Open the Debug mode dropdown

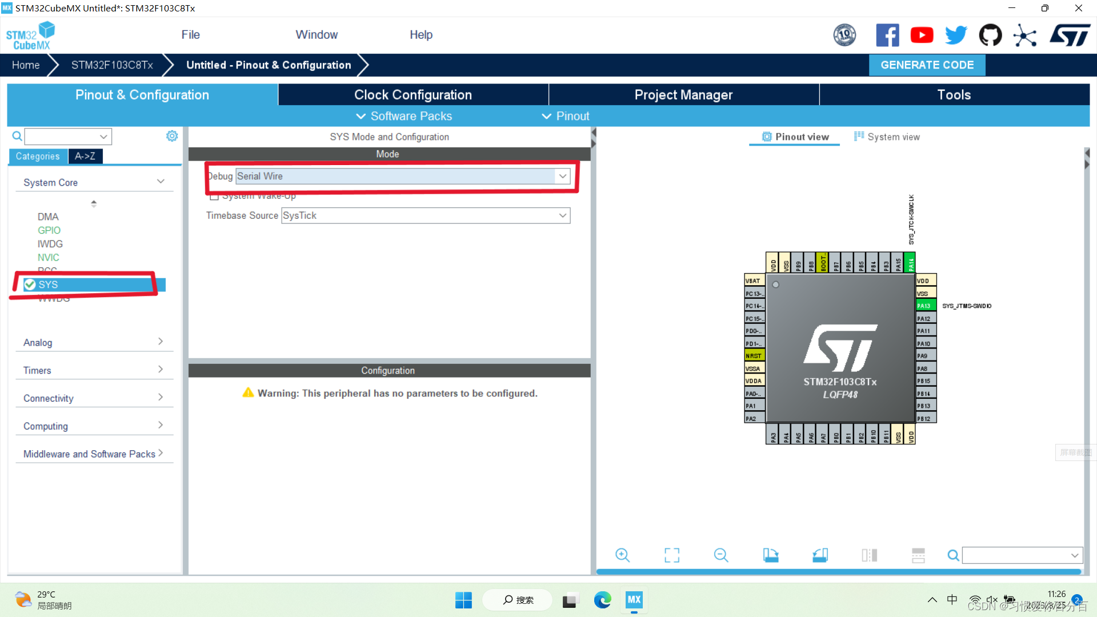563,176
